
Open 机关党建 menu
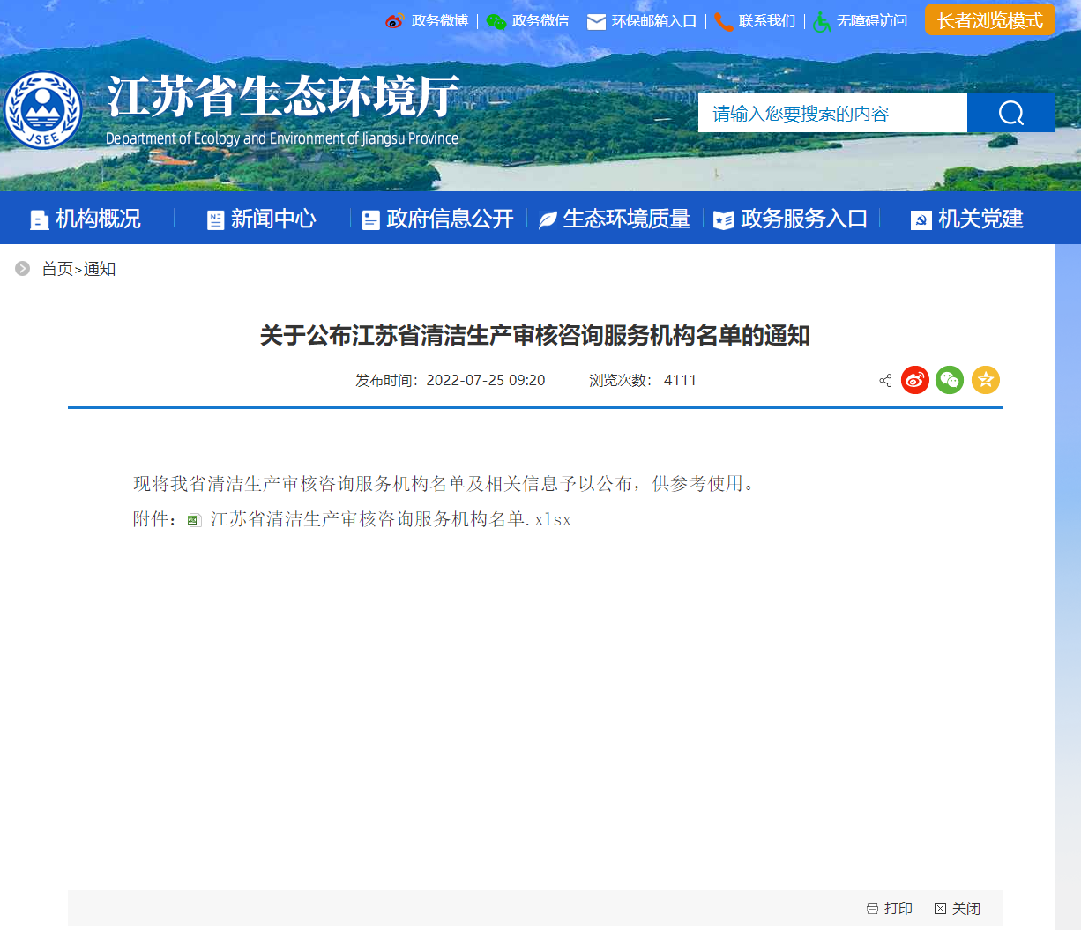pyautogui.click(x=980, y=219)
